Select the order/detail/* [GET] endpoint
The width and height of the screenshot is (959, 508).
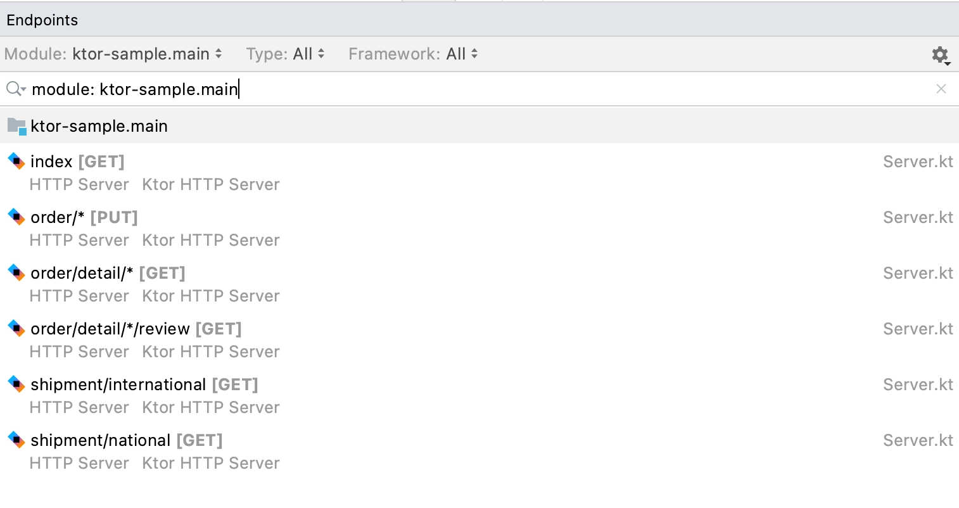tap(479, 284)
